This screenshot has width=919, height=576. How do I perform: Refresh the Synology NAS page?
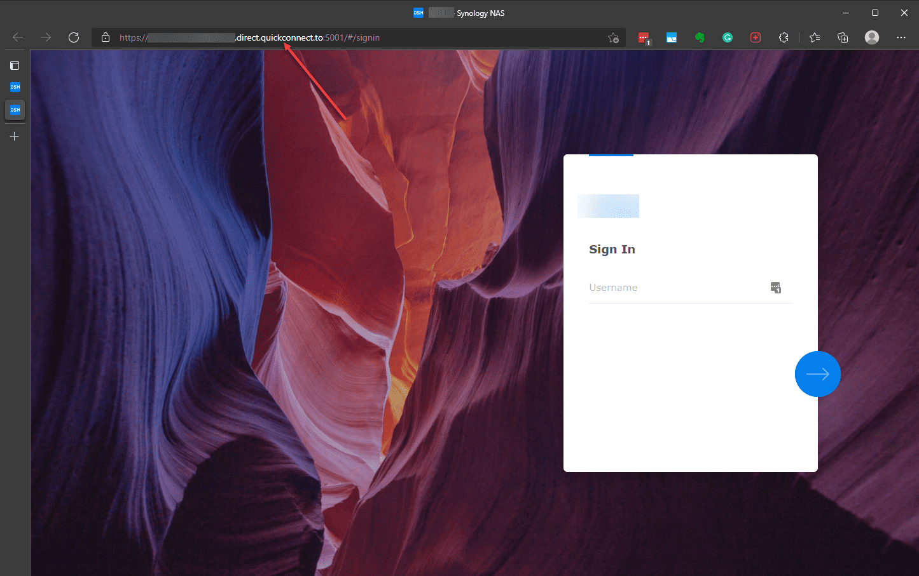[74, 37]
